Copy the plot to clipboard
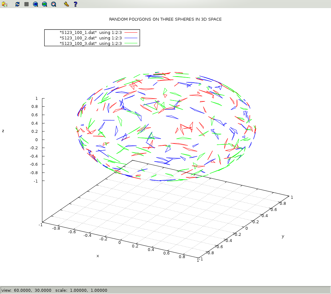 click(x=5, y=4)
